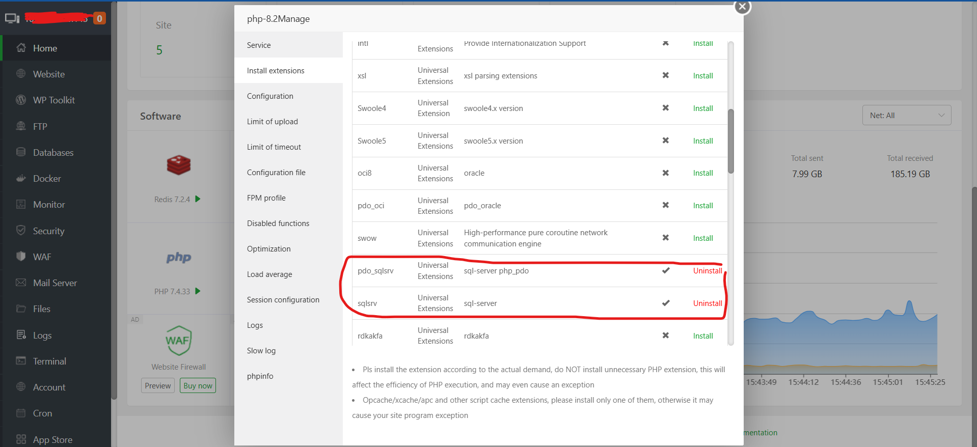Click the orange notification count badge
This screenshot has width=977, height=447.
[x=99, y=19]
